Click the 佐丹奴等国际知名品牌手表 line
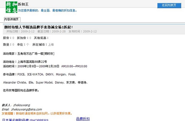This screenshot has height=121, width=185. (x=21, y=91)
